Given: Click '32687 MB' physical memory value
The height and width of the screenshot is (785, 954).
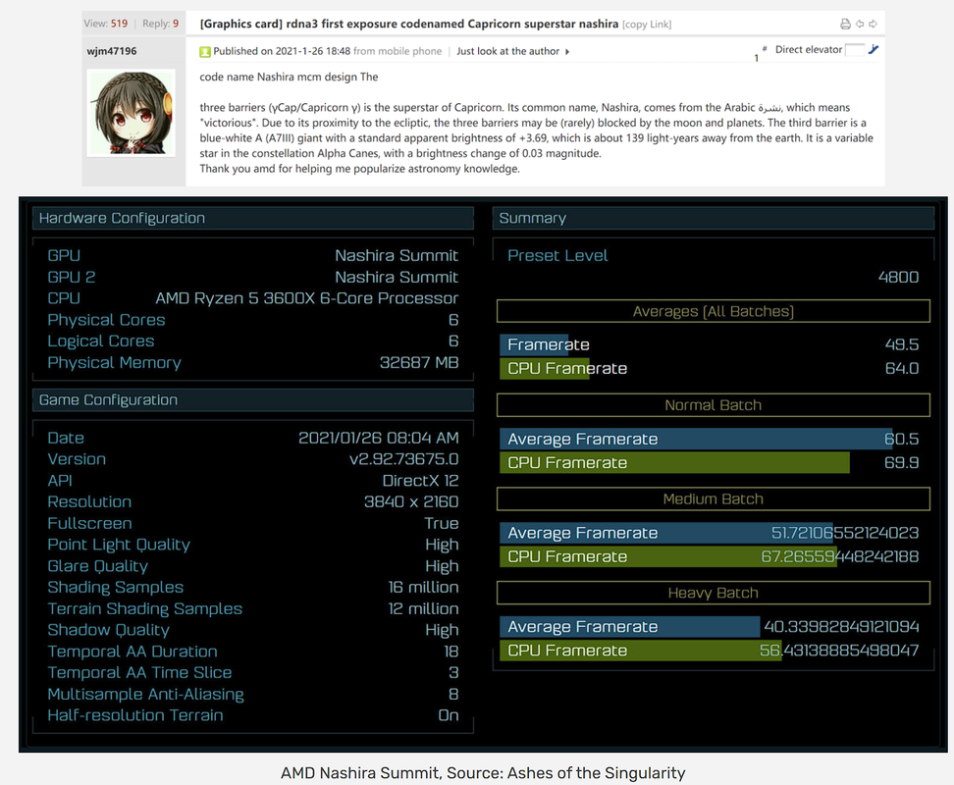Looking at the screenshot, I should pos(419,363).
